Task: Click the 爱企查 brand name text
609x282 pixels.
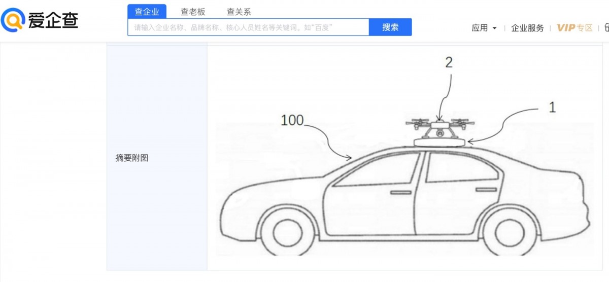Action: [53, 20]
